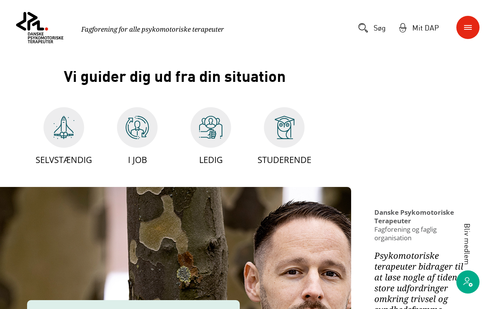Click the magnifying glass search icon
Viewport: 495px width, 309px height.
click(x=363, y=28)
